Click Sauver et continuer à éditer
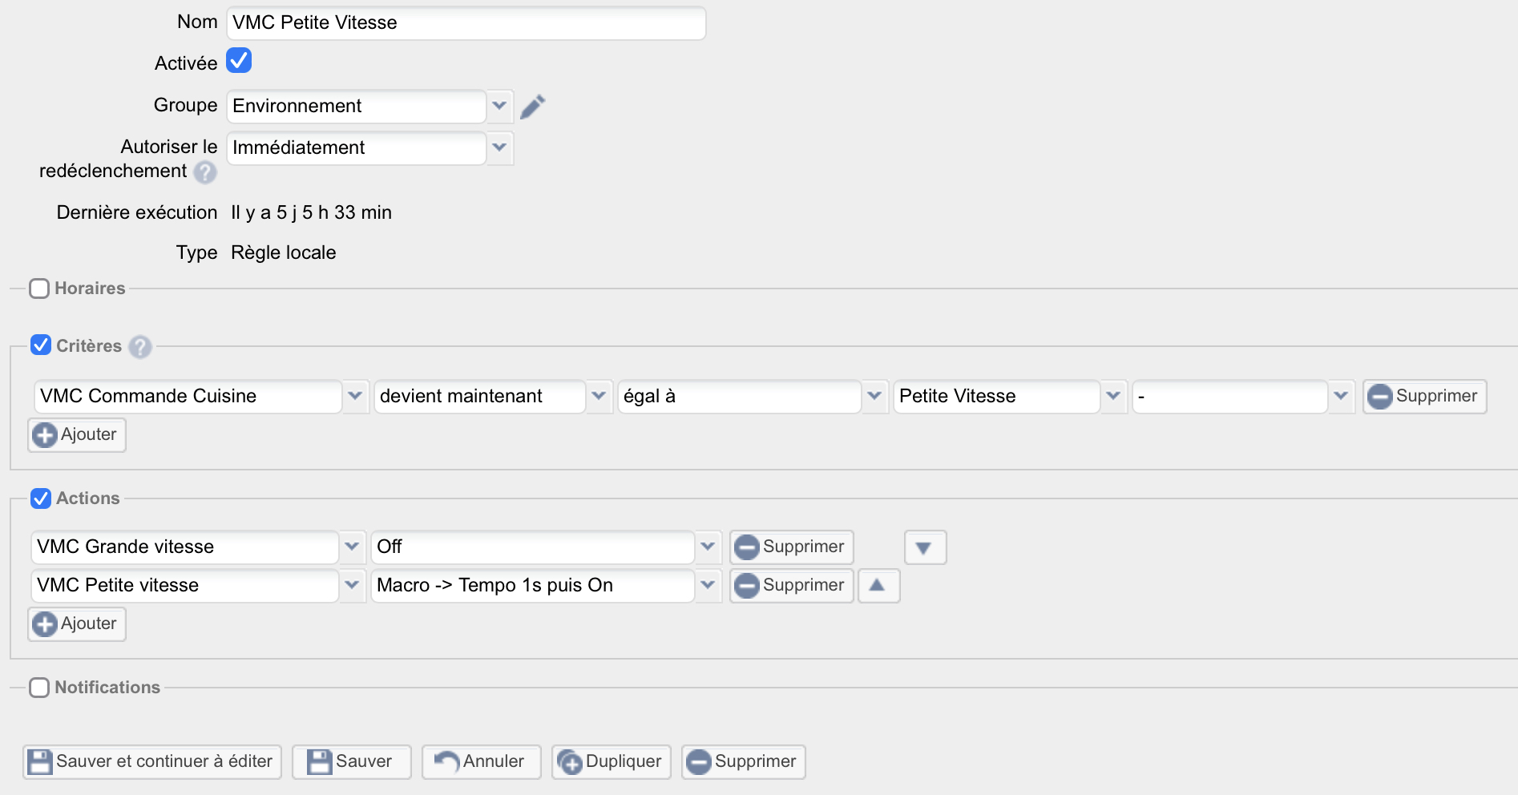1518x795 pixels. [152, 762]
